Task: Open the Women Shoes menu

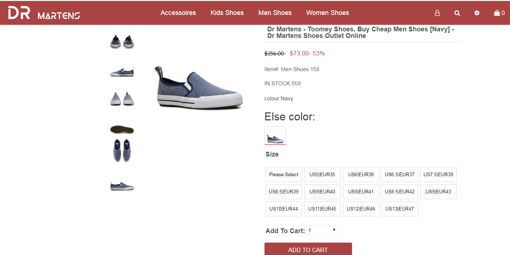Action: 327,13
